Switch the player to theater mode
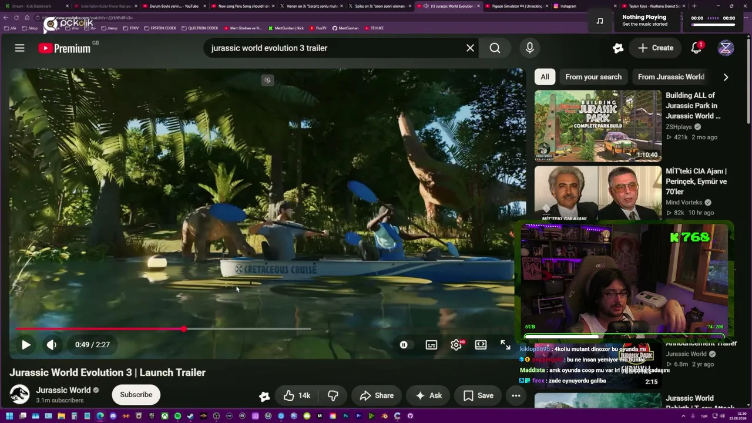 tap(481, 345)
